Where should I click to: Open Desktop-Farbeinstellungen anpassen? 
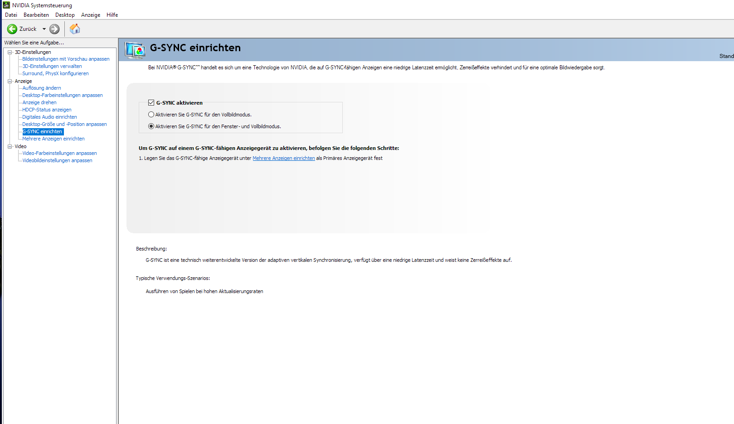(63, 95)
